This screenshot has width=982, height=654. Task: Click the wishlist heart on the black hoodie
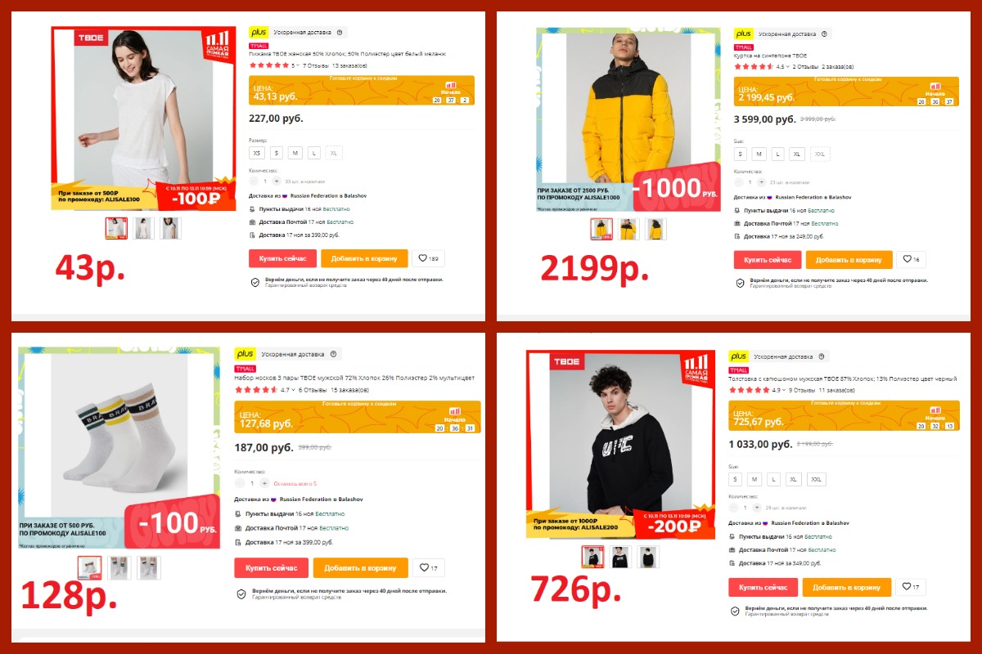coord(912,587)
